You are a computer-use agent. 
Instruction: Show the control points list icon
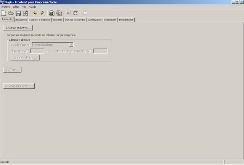pos(75,13)
